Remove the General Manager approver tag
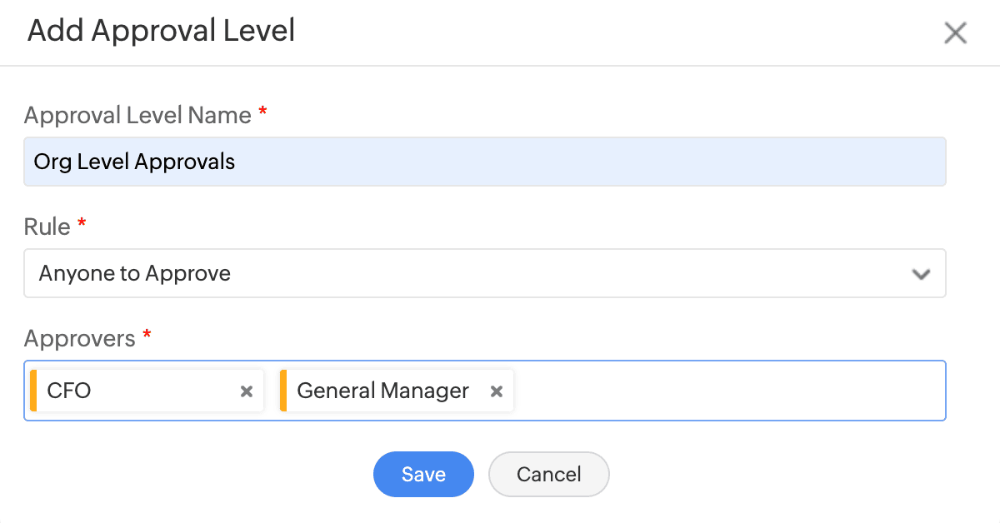The width and height of the screenshot is (1000, 523). coord(497,391)
